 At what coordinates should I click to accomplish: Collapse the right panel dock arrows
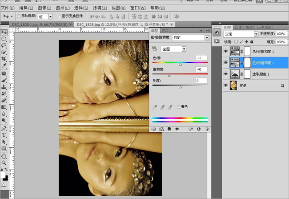220,23
